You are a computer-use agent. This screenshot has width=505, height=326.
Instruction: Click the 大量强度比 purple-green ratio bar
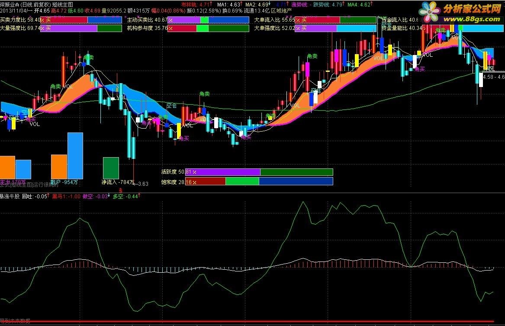(81, 28)
